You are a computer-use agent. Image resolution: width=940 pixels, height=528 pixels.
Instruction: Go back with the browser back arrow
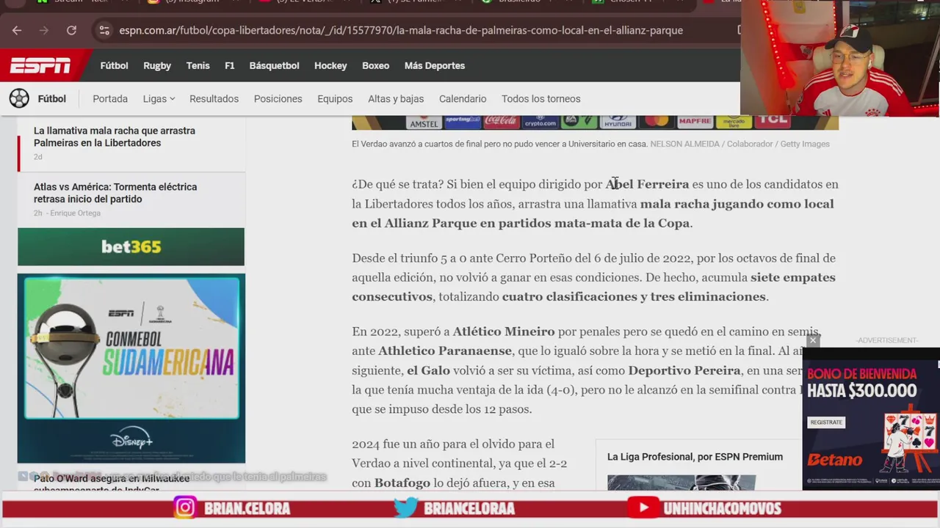[x=17, y=30]
